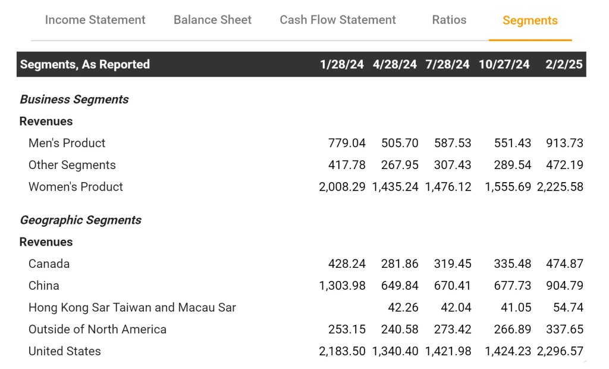Select the Ratios tab
Screen dimensions: 609x369
[449, 20]
